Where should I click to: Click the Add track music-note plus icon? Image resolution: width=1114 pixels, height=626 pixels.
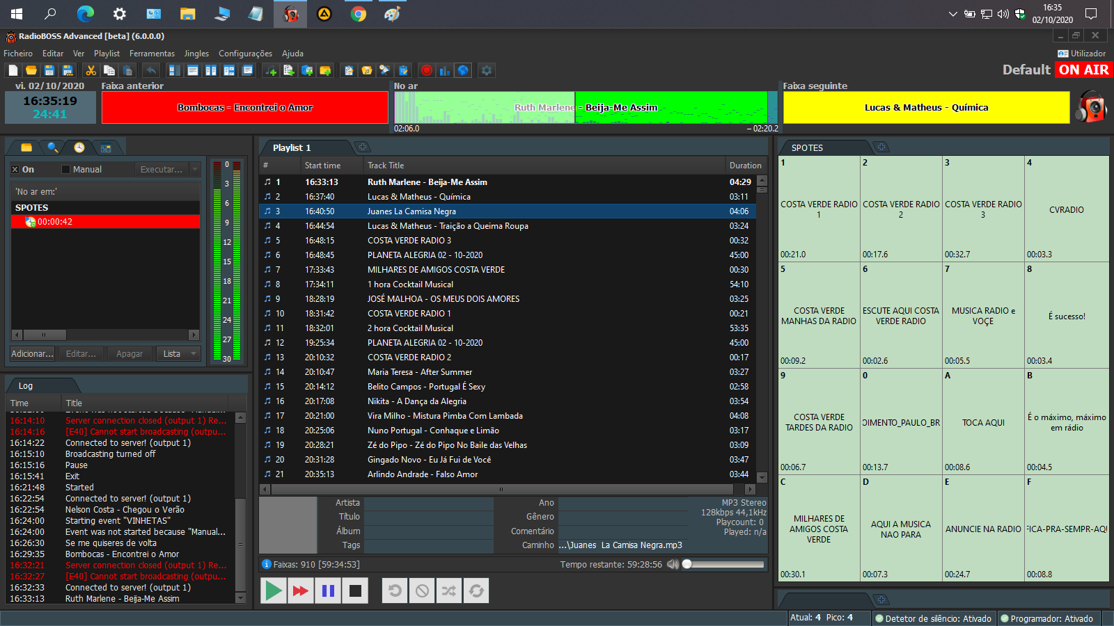(x=271, y=70)
